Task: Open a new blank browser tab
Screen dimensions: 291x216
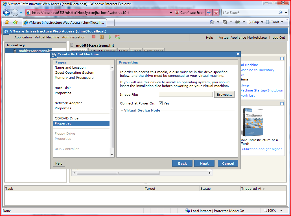Action: [110, 23]
